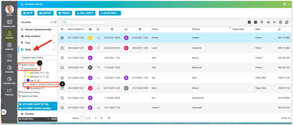Check the Aleš Baloun row checkbox
Screen dimensions: 293x125
click(62, 58)
